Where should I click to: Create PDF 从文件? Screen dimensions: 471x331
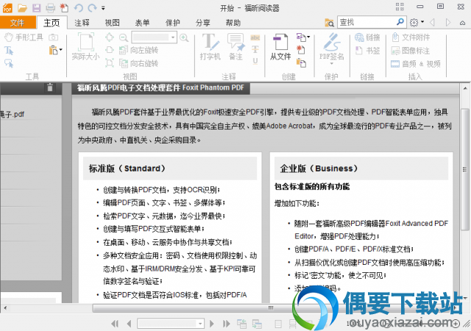click(x=280, y=46)
